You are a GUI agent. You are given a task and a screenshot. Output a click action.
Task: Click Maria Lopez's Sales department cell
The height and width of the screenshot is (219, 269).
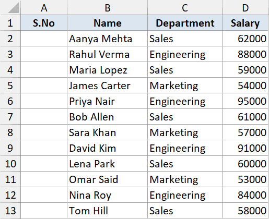point(185,70)
